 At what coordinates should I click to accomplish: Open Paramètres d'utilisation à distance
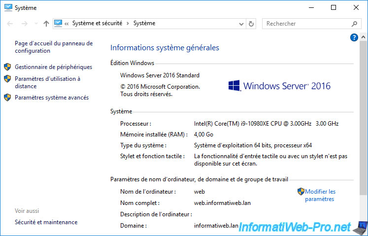(47, 82)
